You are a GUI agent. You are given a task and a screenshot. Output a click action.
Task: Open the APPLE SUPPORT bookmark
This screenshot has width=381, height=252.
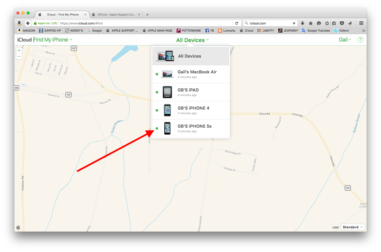pos(122,31)
